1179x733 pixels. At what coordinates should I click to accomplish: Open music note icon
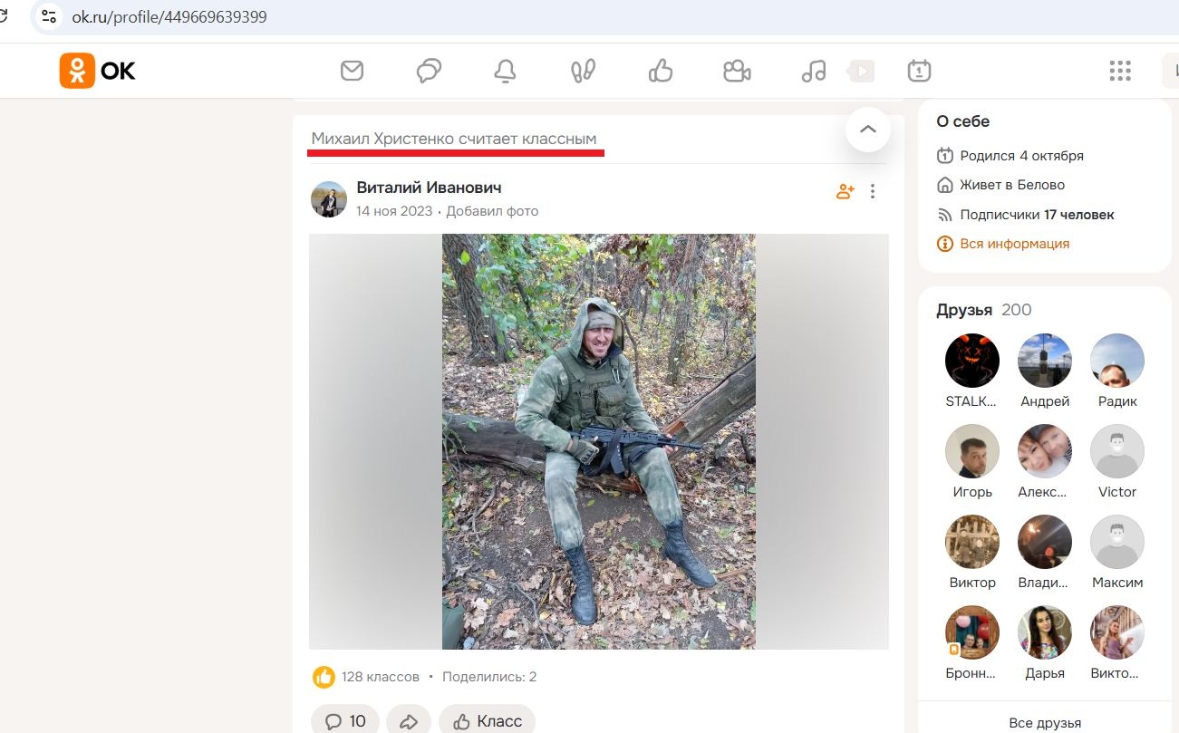[814, 71]
